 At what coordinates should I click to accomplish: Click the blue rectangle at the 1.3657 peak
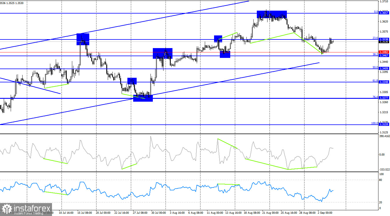pyautogui.click(x=272, y=14)
